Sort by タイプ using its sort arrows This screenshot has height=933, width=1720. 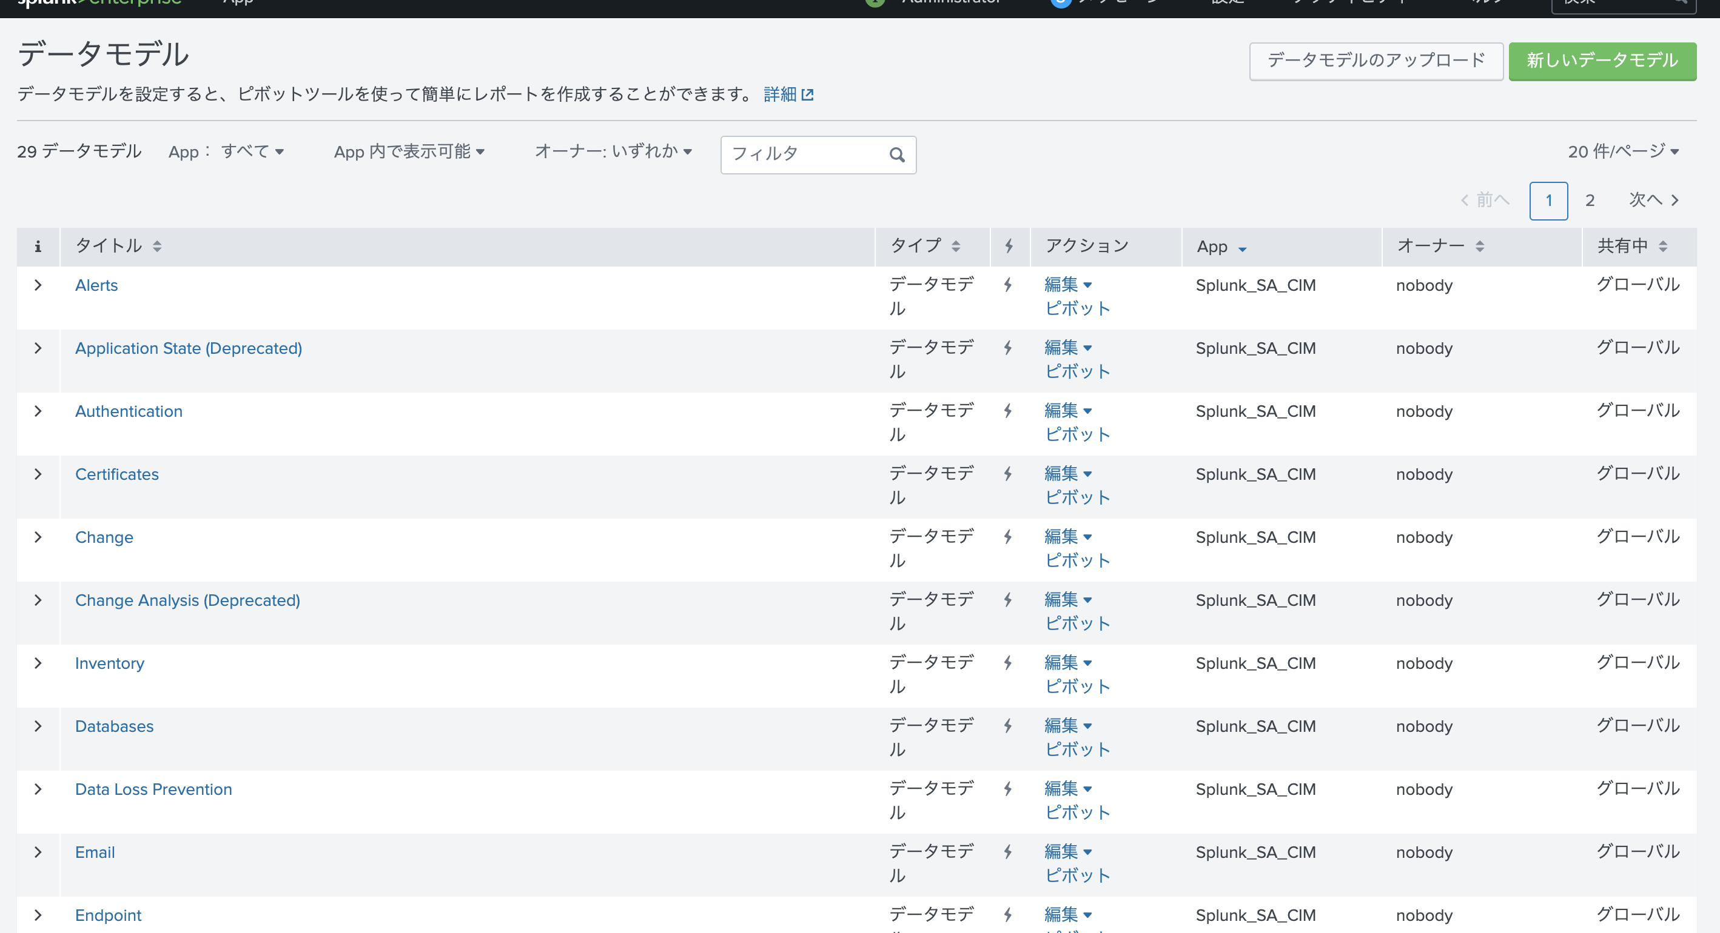tap(955, 246)
